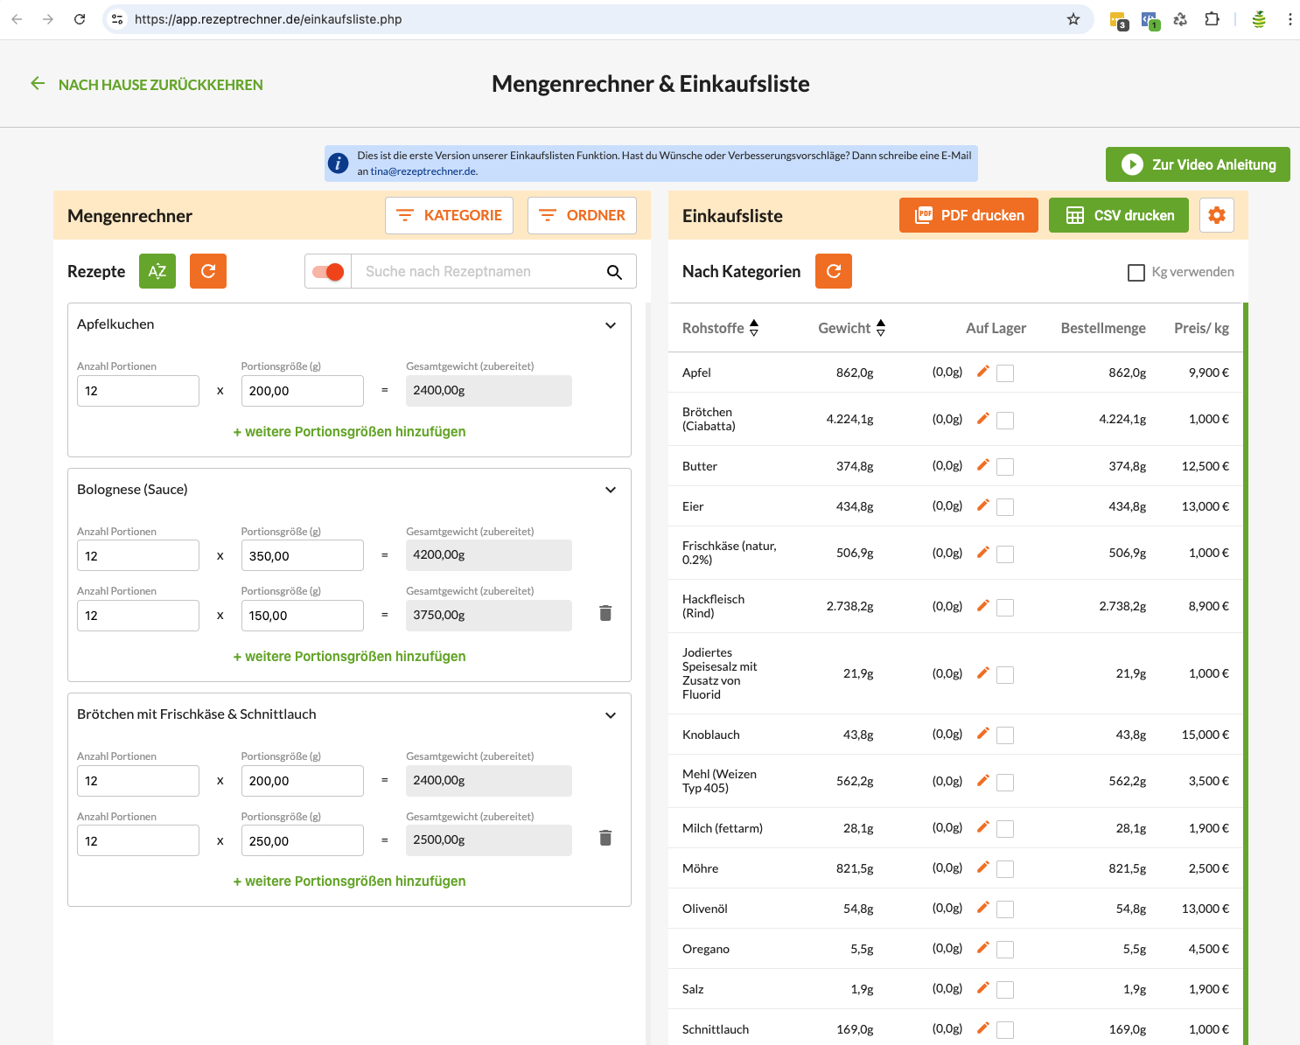This screenshot has height=1045, width=1300.
Task: Open the KATEGORIE filter
Action: click(449, 215)
